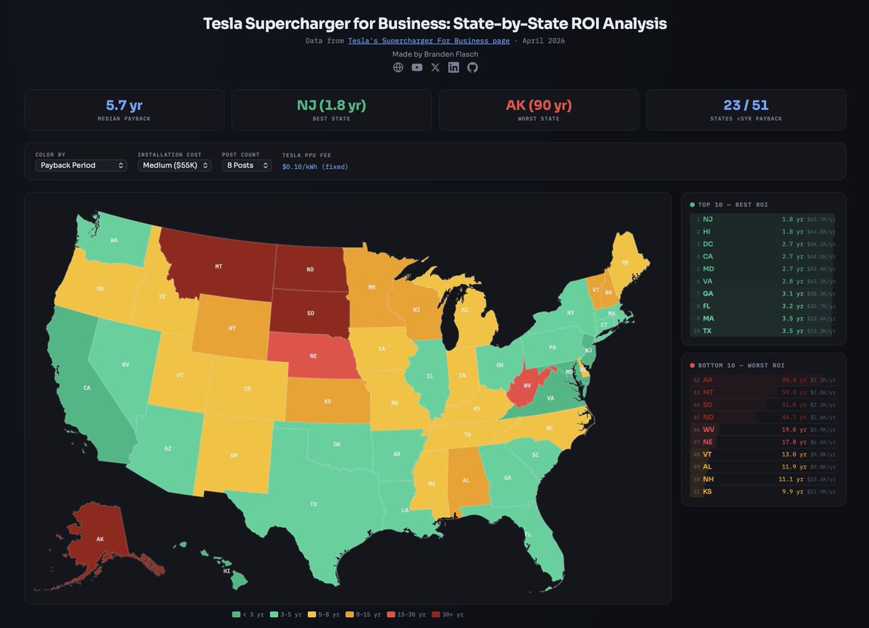Click Kansas on the map
The width and height of the screenshot is (869, 628).
(x=327, y=401)
